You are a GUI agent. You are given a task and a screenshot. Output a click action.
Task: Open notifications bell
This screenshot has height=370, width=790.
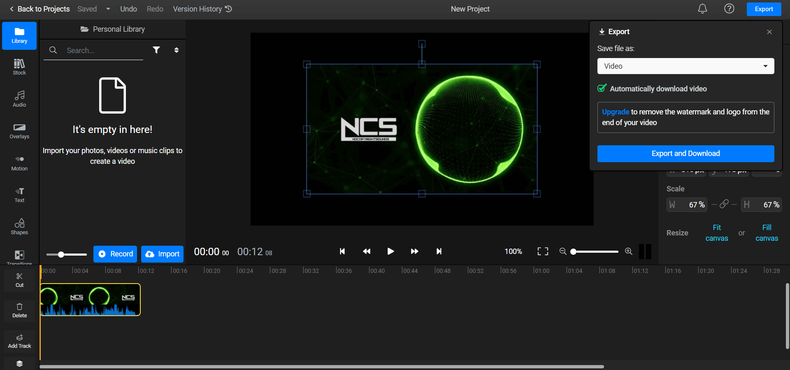pos(702,9)
